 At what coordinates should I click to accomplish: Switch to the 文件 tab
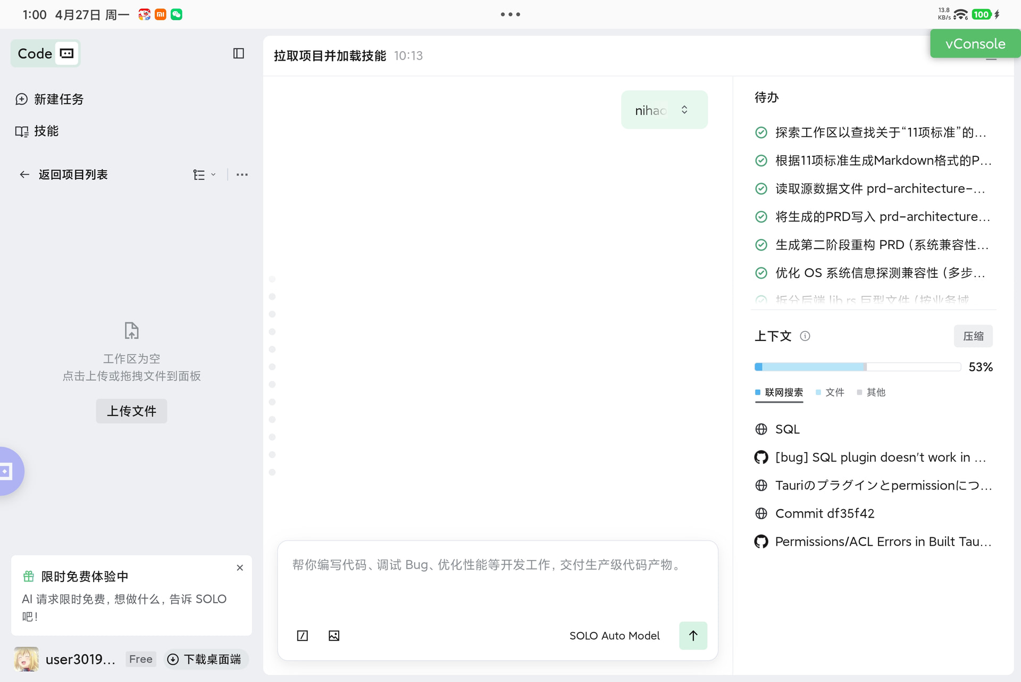tap(830, 393)
